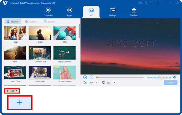Expand the 1/2 preview quality dropdown
Screen dimensions: 182x115
[114, 82]
